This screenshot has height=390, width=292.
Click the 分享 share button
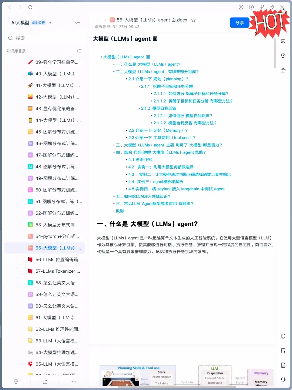pos(240,22)
